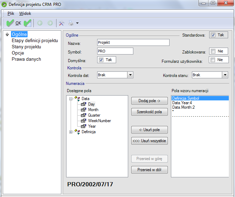Click the Szerokość pola button
The image size is (235, 197).
coord(150,112)
